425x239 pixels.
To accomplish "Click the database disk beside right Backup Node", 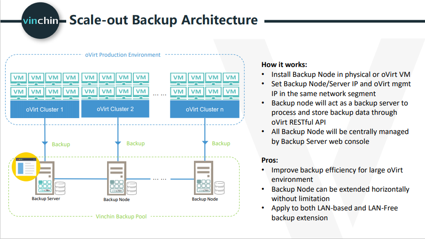I will coord(219,188).
